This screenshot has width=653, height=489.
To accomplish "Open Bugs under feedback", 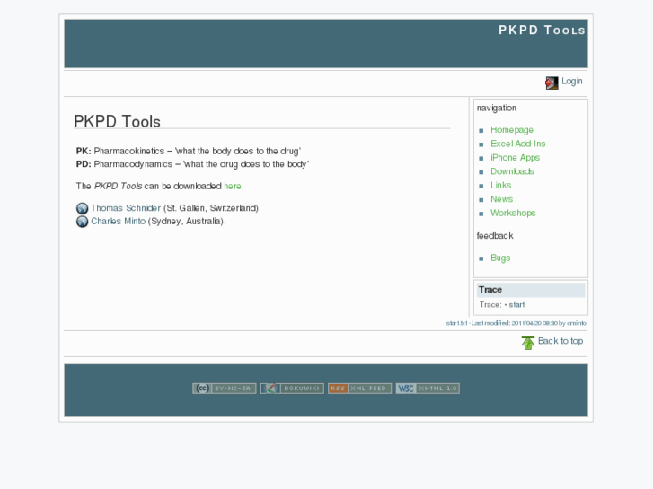I will coord(500,258).
